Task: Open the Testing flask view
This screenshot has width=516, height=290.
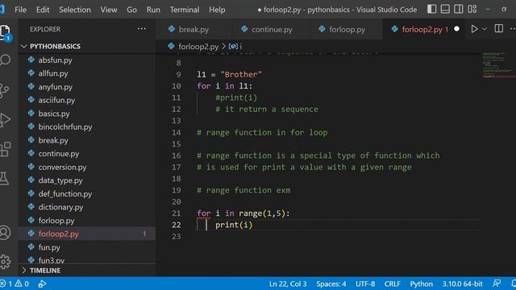Action: pyautogui.click(x=4, y=179)
